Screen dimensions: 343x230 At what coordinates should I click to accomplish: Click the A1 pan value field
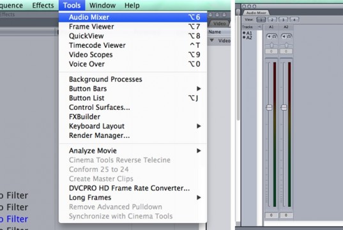pyautogui.click(x=271, y=51)
